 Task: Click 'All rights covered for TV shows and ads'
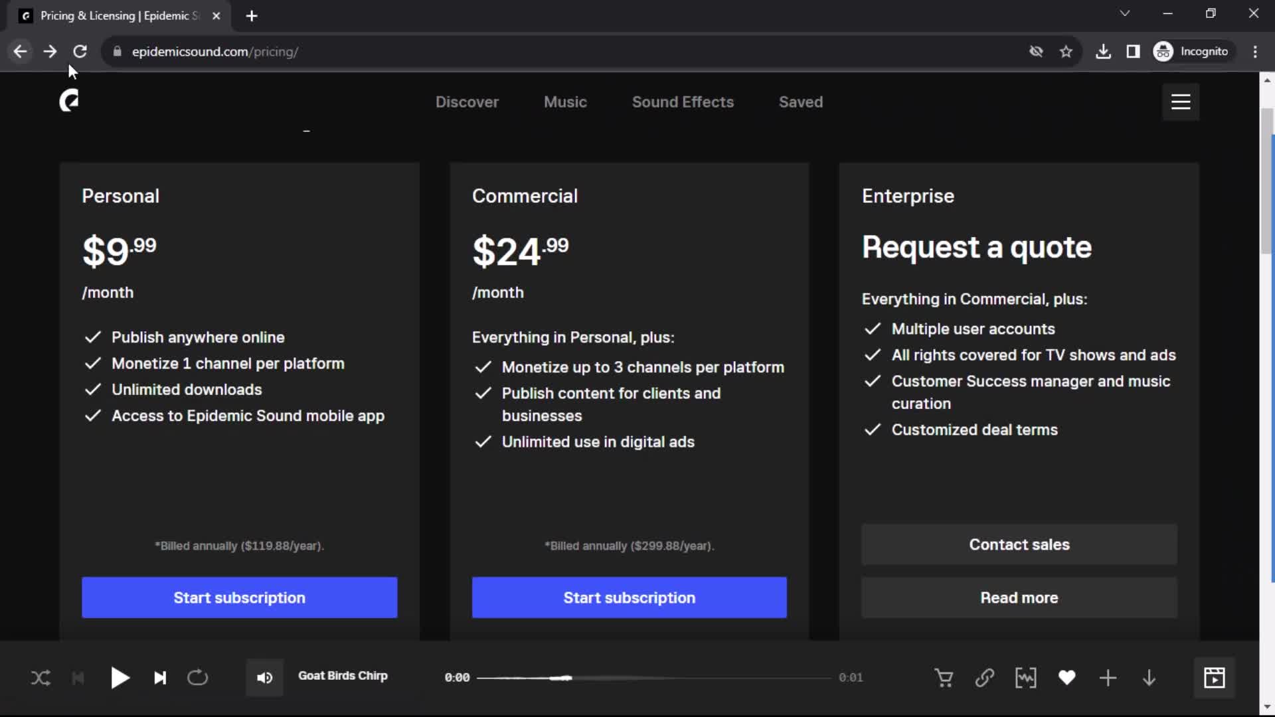[1033, 355]
